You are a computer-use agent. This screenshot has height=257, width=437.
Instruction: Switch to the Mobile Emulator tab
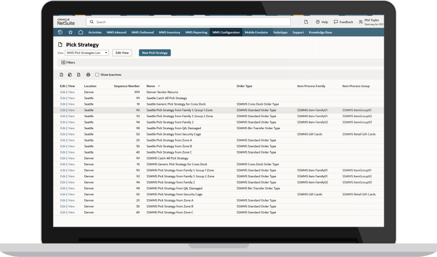coord(256,33)
